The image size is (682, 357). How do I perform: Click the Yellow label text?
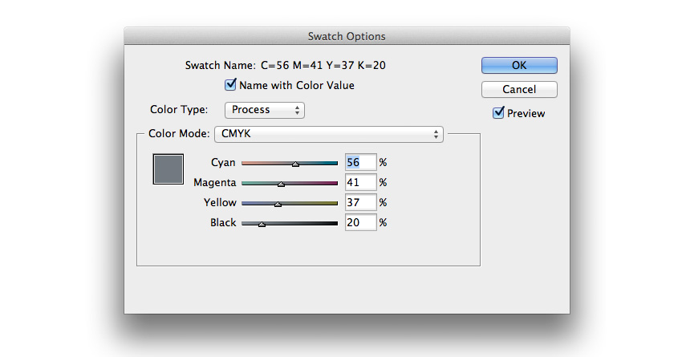pyautogui.click(x=220, y=203)
